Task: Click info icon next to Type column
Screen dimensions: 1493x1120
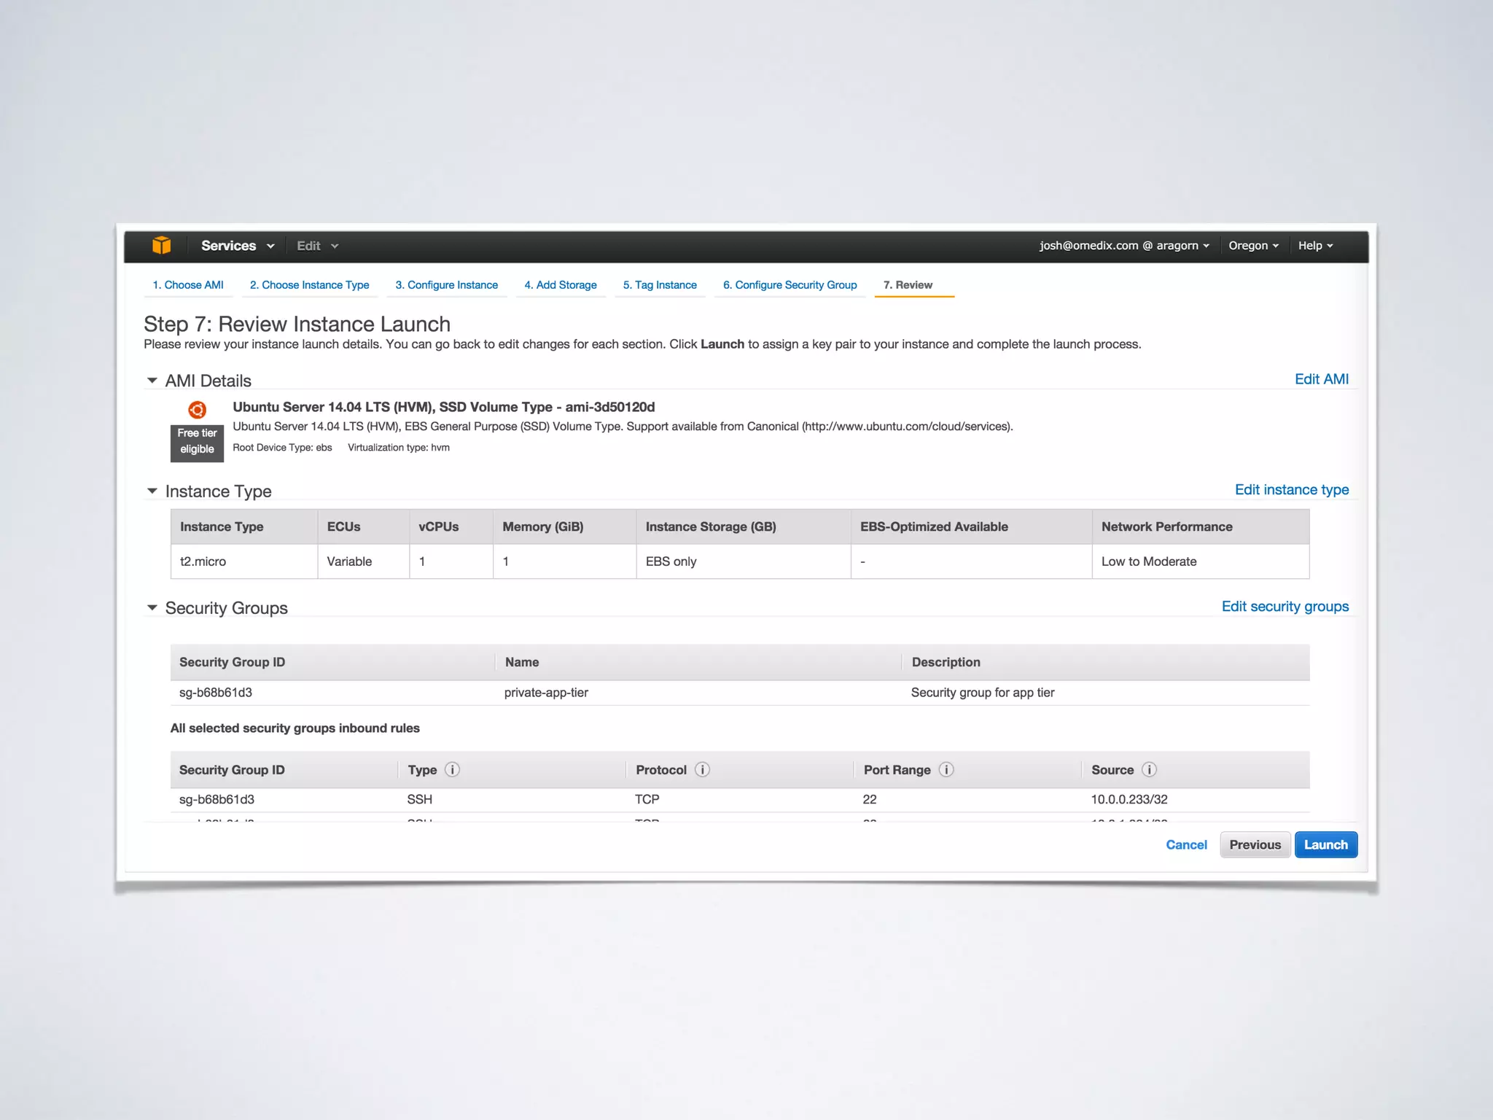Action: point(452,770)
